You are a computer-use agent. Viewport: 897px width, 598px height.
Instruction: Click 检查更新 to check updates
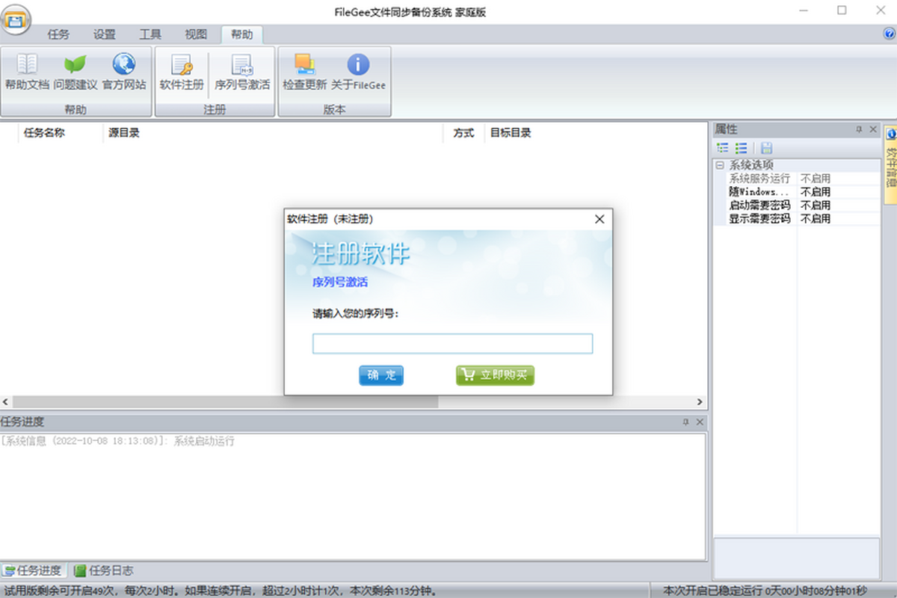coord(304,73)
